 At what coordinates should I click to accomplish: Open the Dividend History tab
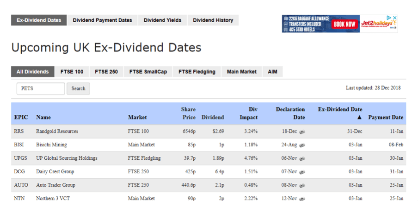tap(213, 20)
